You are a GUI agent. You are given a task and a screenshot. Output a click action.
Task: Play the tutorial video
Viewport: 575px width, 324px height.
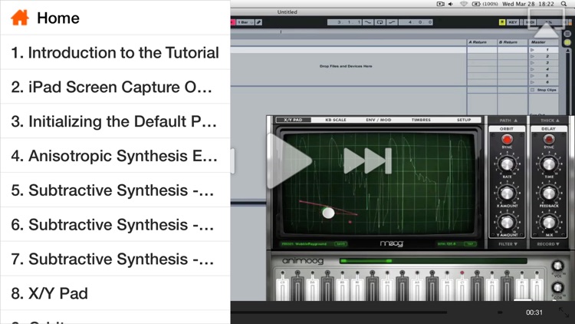click(290, 161)
